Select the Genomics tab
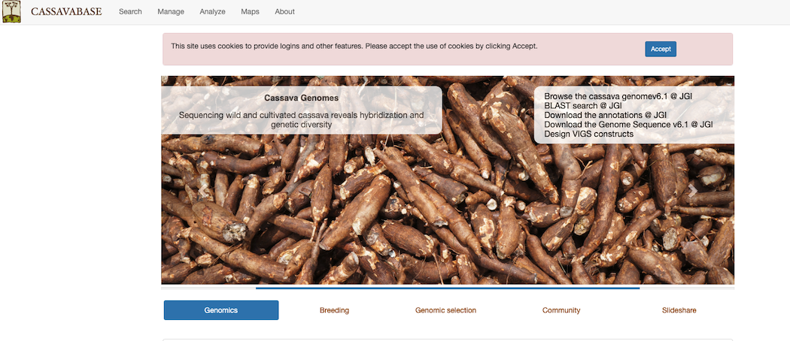This screenshot has width=790, height=341. 221,310
